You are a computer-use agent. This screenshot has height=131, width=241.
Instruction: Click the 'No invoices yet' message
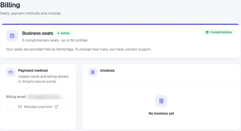tap(161, 114)
